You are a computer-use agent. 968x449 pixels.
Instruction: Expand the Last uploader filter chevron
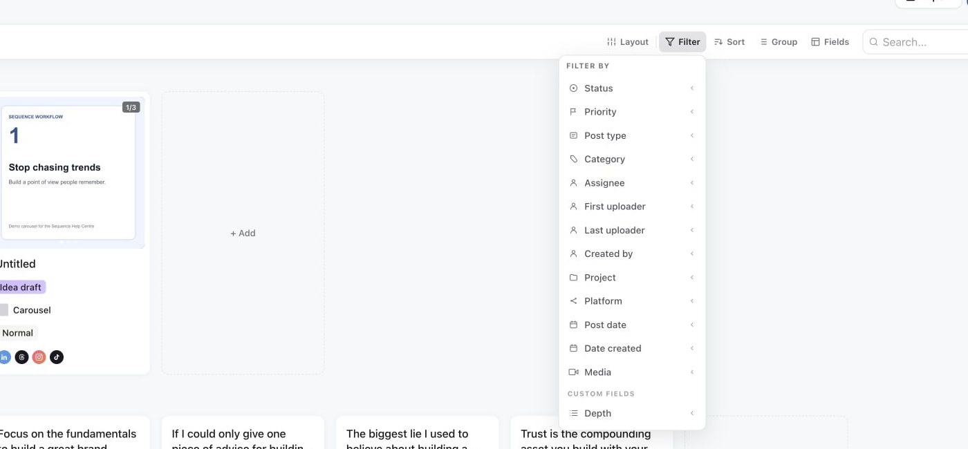[x=692, y=230]
